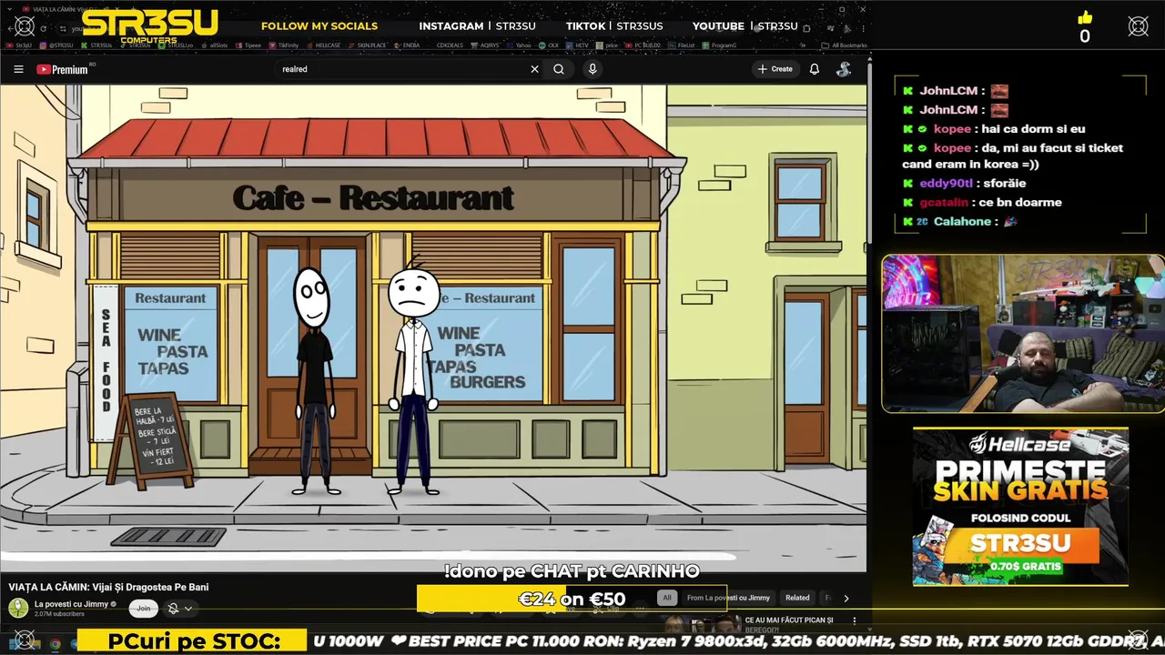Viewport: 1165px width, 655px height.
Task: Click the '€24 on €50' donation goal bar
Action: 572,599
